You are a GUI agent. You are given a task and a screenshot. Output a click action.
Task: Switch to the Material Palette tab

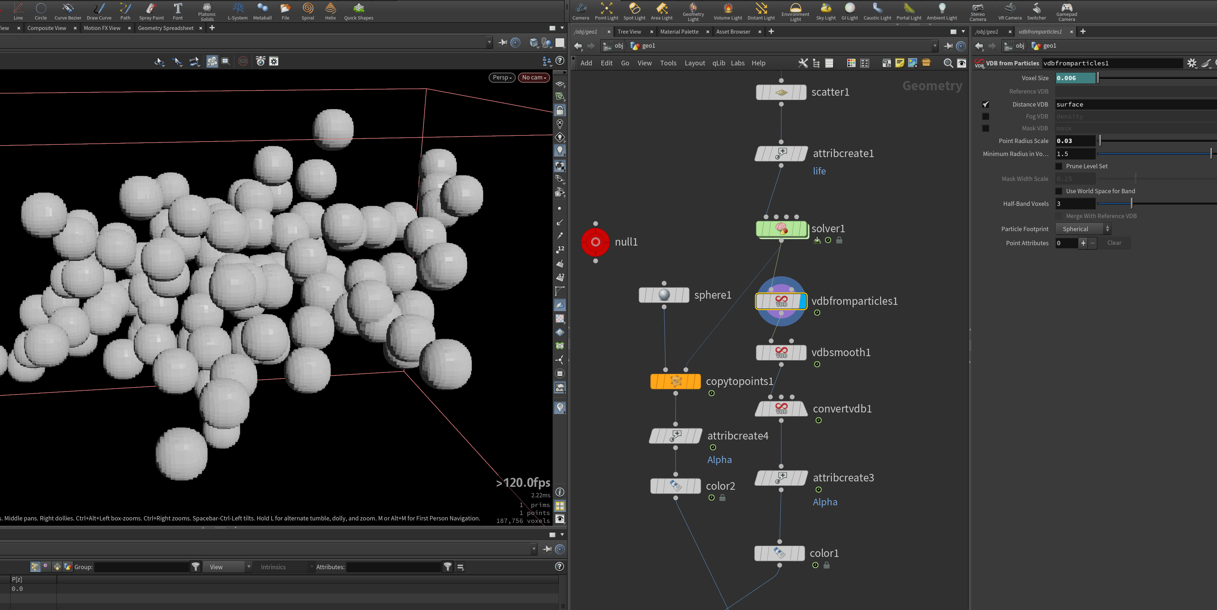click(679, 32)
